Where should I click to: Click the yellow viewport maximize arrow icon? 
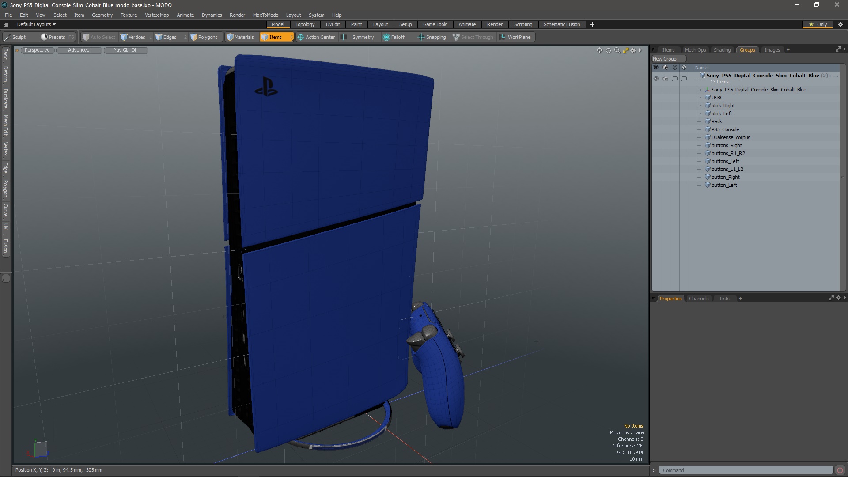click(625, 50)
